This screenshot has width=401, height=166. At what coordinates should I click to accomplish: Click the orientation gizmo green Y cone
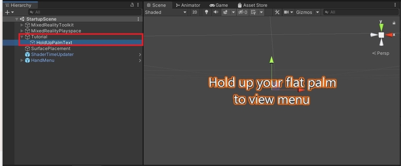[x=381, y=27]
